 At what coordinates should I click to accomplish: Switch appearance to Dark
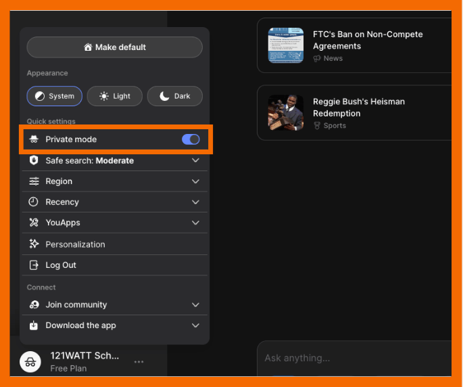pos(174,96)
